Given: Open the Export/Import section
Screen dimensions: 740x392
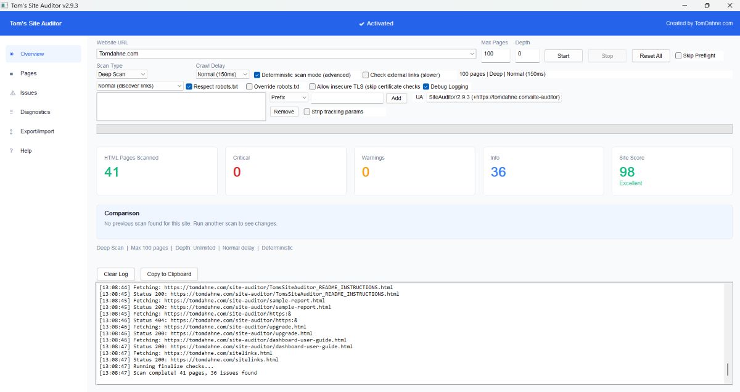Looking at the screenshot, I should click(x=38, y=131).
